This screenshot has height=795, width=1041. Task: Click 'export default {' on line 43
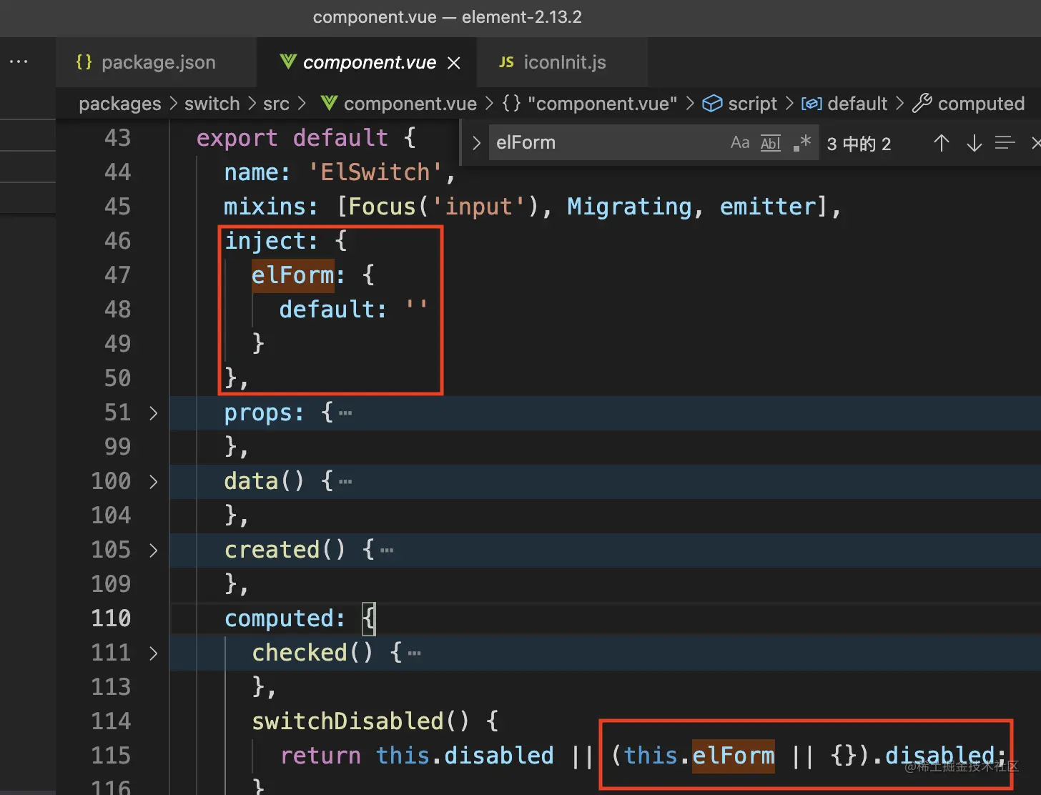point(306,137)
